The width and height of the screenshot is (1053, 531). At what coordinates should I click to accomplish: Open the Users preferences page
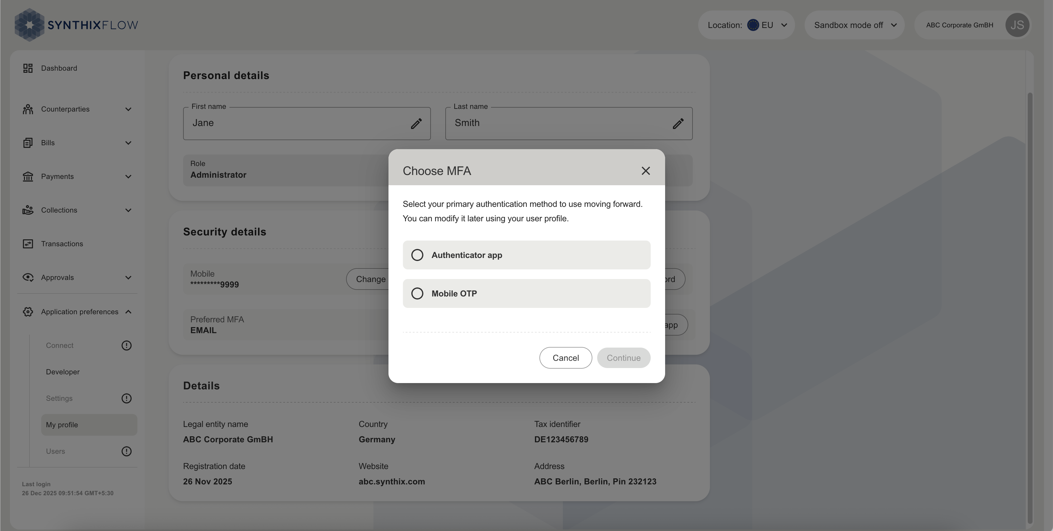pyautogui.click(x=55, y=451)
